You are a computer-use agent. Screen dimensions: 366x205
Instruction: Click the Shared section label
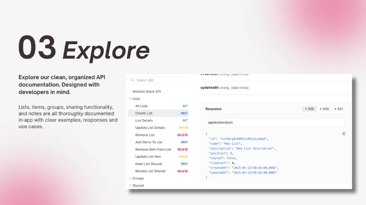[138, 185]
